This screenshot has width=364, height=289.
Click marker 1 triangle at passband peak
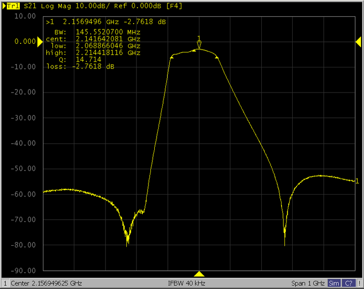[199, 45]
